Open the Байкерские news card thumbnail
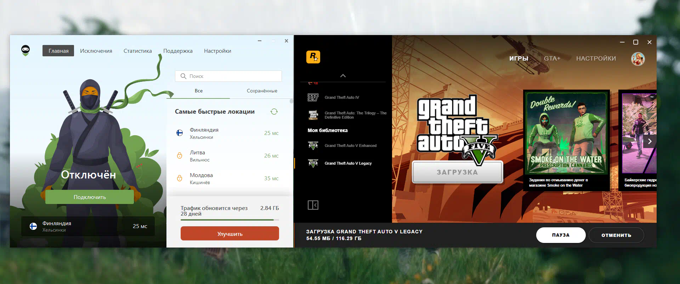680x284 pixels. click(639, 134)
